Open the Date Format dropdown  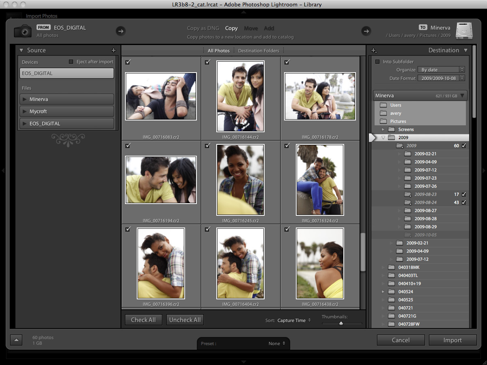pyautogui.click(x=441, y=78)
